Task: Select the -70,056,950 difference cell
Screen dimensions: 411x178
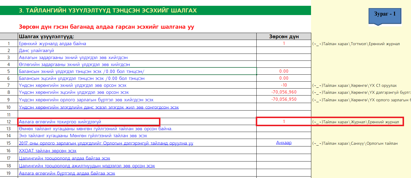Action: click(284, 100)
